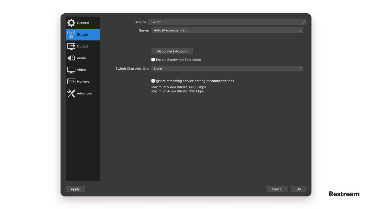Select the Stream antenna icon
372x209 pixels.
pos(71,34)
